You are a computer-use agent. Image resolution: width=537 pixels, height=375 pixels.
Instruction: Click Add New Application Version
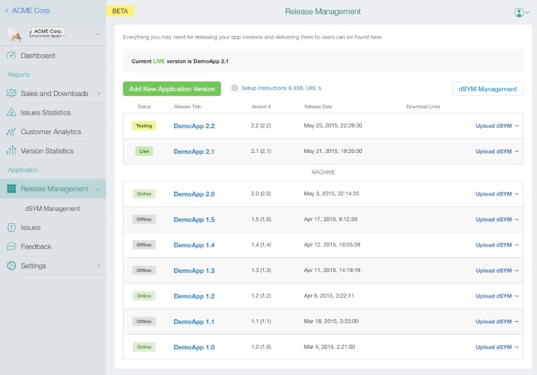pos(171,89)
